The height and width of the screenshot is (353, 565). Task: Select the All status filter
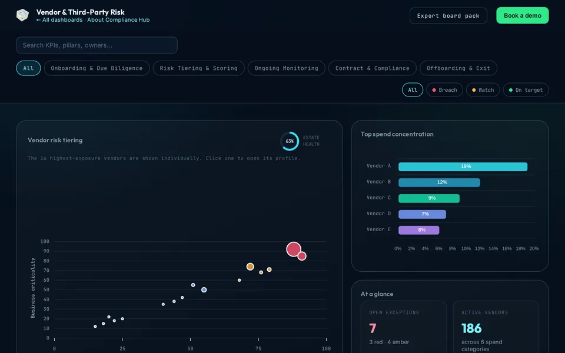tap(413, 90)
